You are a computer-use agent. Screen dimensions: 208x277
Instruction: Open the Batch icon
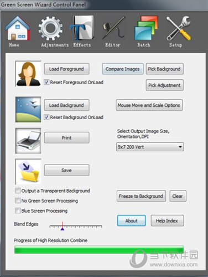click(146, 28)
